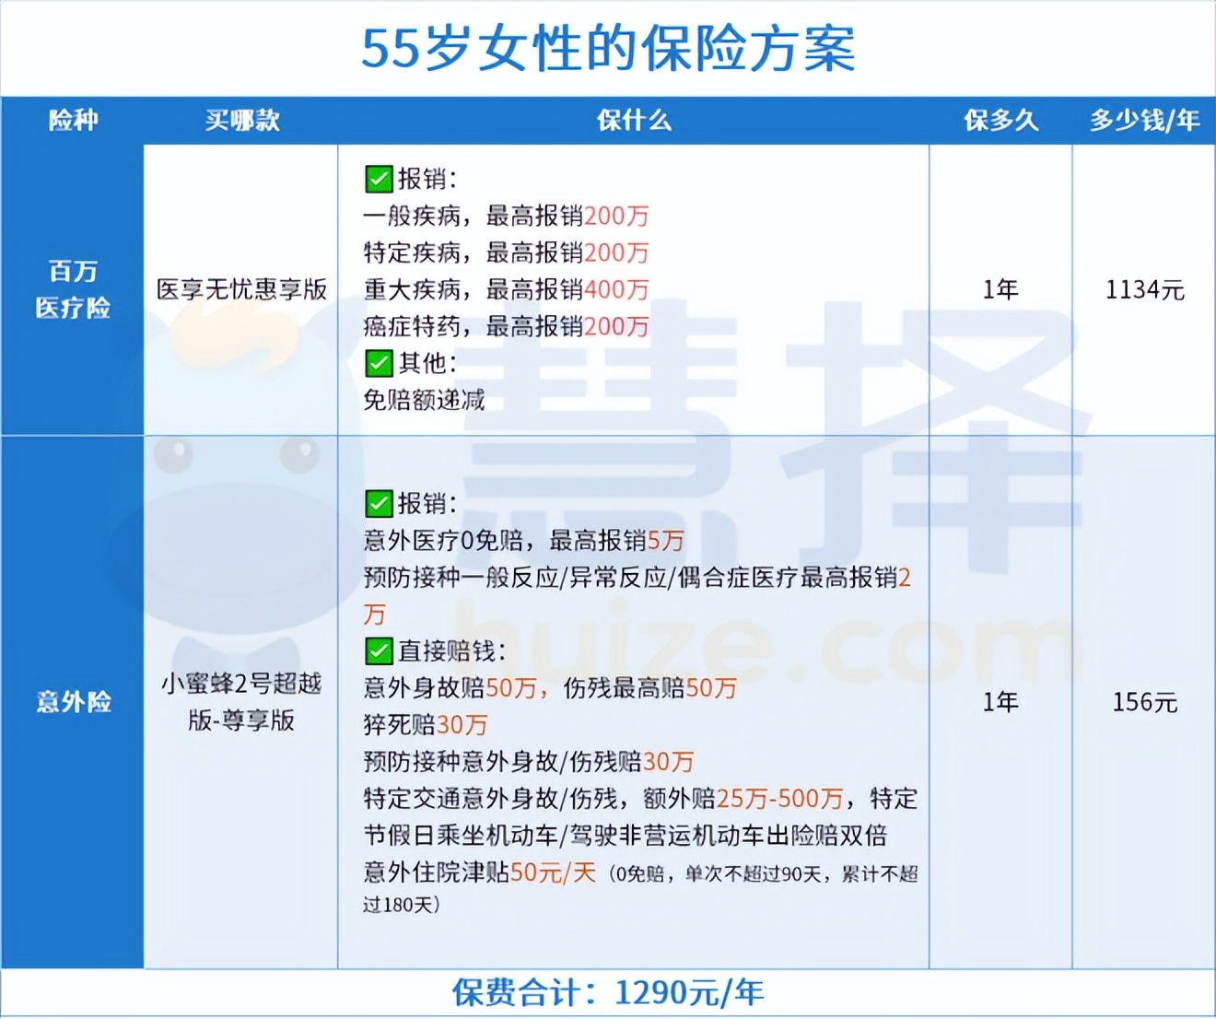Select the 险种 column header
The image size is (1216, 1019).
point(72,119)
